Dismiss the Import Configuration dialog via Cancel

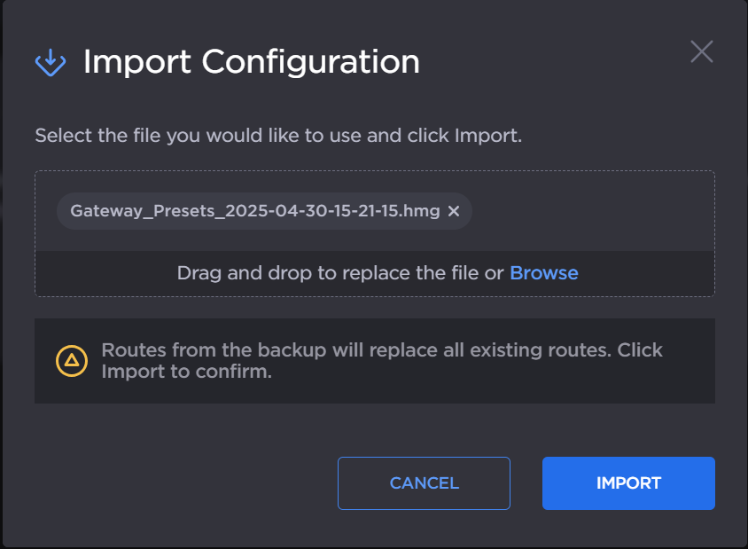[423, 482]
